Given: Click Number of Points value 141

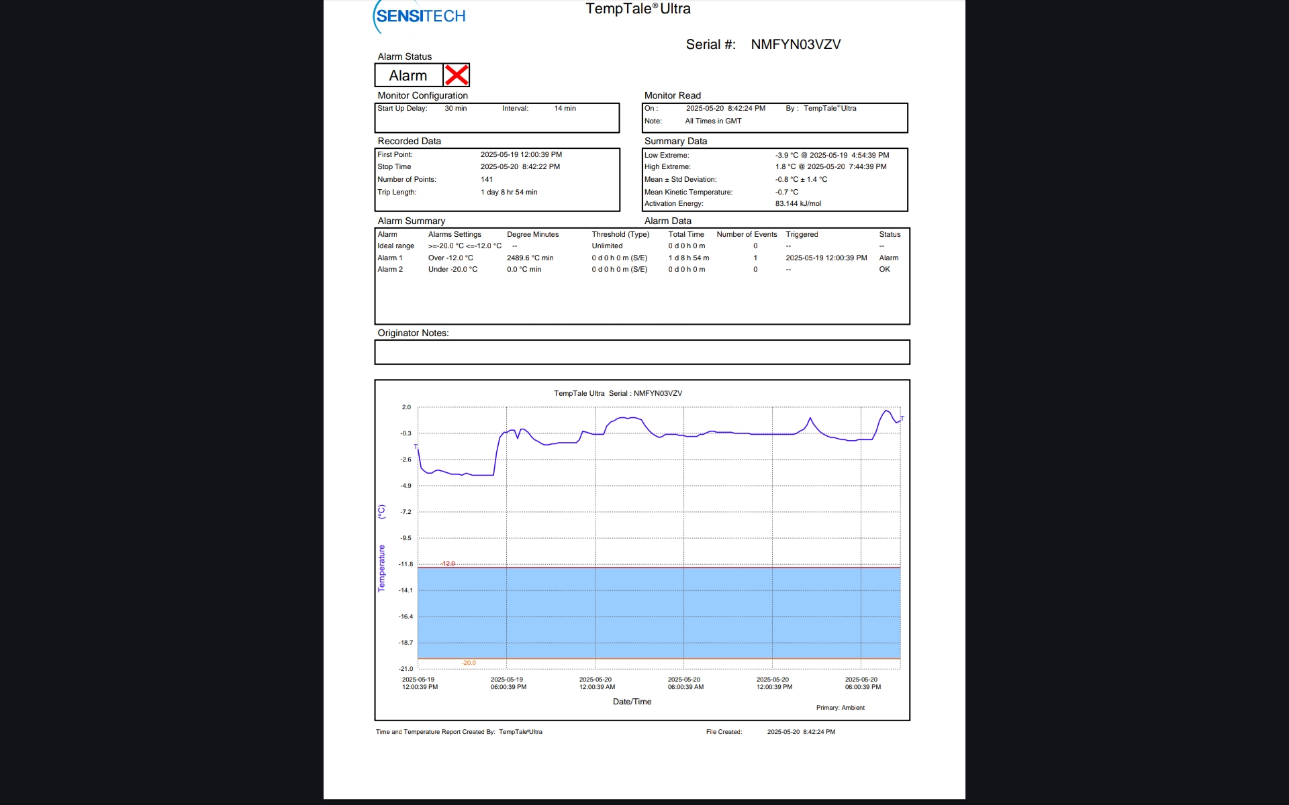Looking at the screenshot, I should (x=486, y=179).
